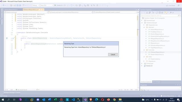The height and width of the screenshot is (102, 182).
Task: Switch to the Solution Explorer bottom tab
Action: [146, 82]
